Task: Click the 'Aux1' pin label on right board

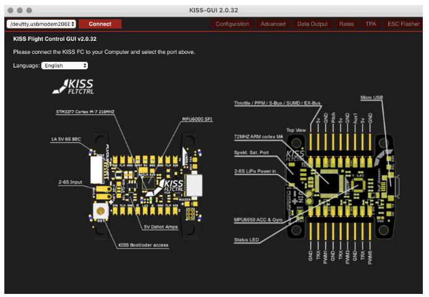Action: (355, 118)
